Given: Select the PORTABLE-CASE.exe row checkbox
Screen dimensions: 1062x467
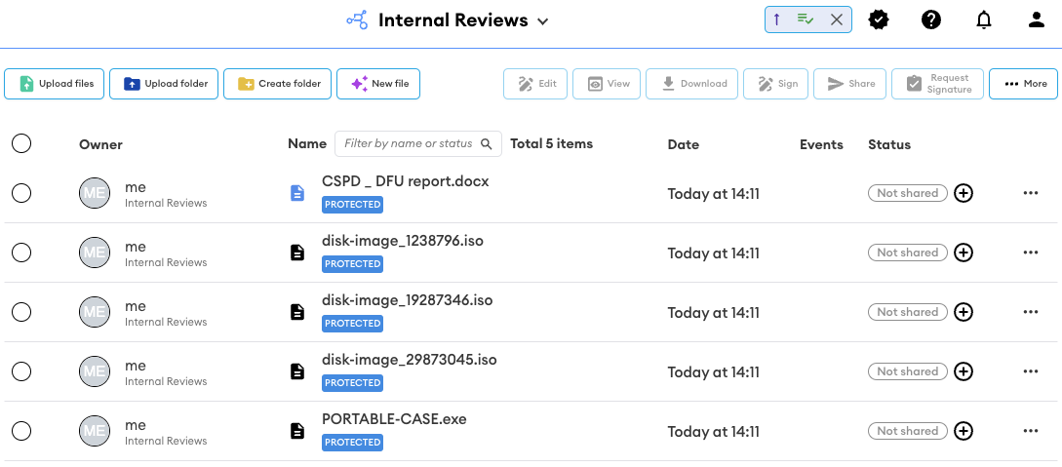Looking at the screenshot, I should [21, 432].
